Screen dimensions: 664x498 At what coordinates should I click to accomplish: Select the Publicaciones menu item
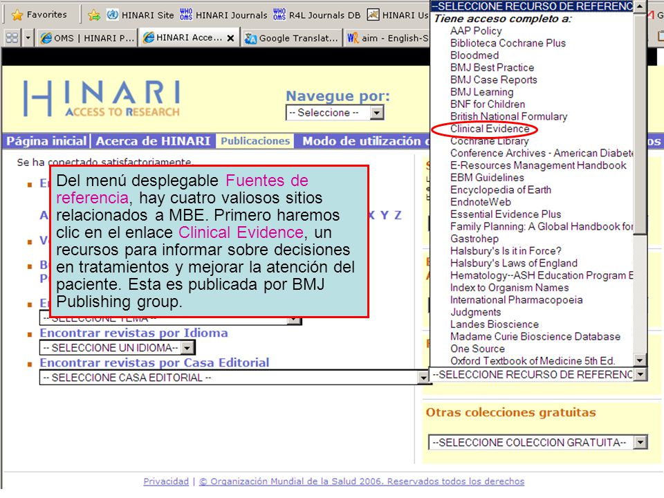coord(255,141)
